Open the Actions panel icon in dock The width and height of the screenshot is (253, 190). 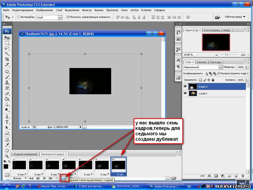[x=178, y=39]
